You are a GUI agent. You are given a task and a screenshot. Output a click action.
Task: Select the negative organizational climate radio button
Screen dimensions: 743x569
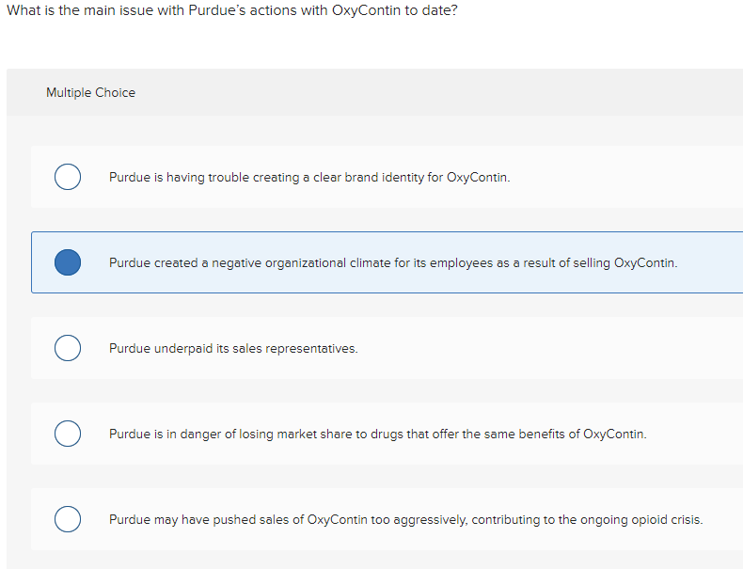(x=68, y=262)
